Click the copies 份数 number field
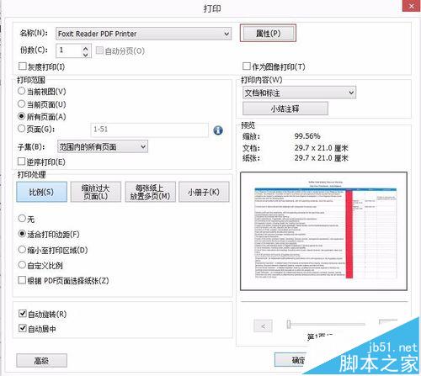 click(x=69, y=50)
